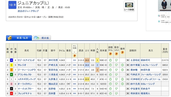Click remarks info icon for オーライカモン
This screenshot has height=97, width=171.
(x=122, y=84)
